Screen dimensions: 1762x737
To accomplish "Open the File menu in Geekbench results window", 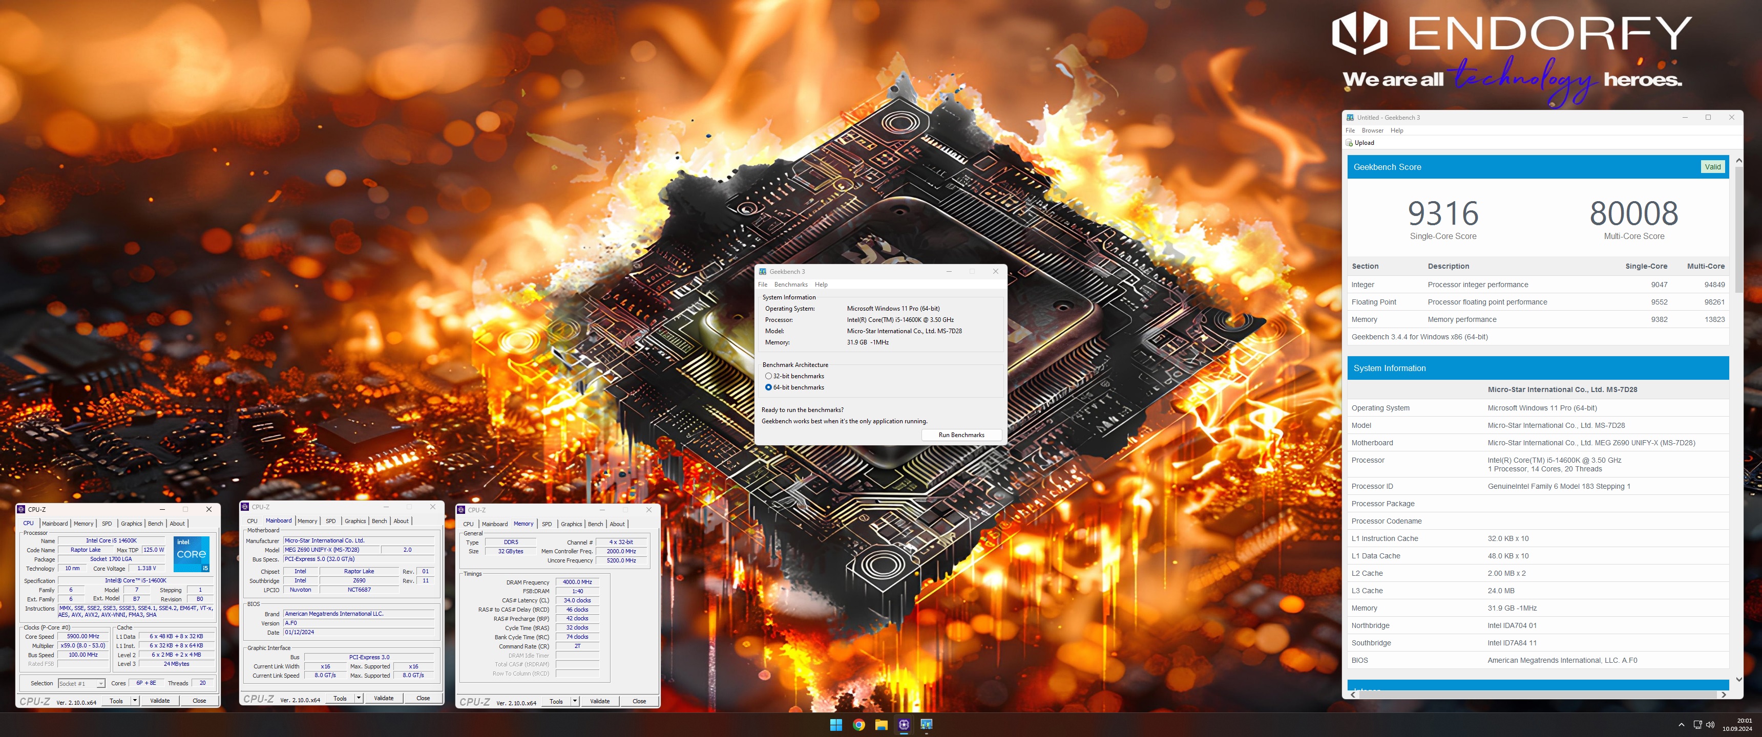I will tap(1350, 131).
